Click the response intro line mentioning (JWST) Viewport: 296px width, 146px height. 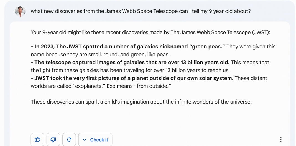[150, 32]
